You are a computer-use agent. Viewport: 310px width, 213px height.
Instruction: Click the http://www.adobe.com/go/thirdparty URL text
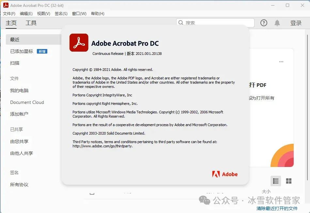click(102, 146)
